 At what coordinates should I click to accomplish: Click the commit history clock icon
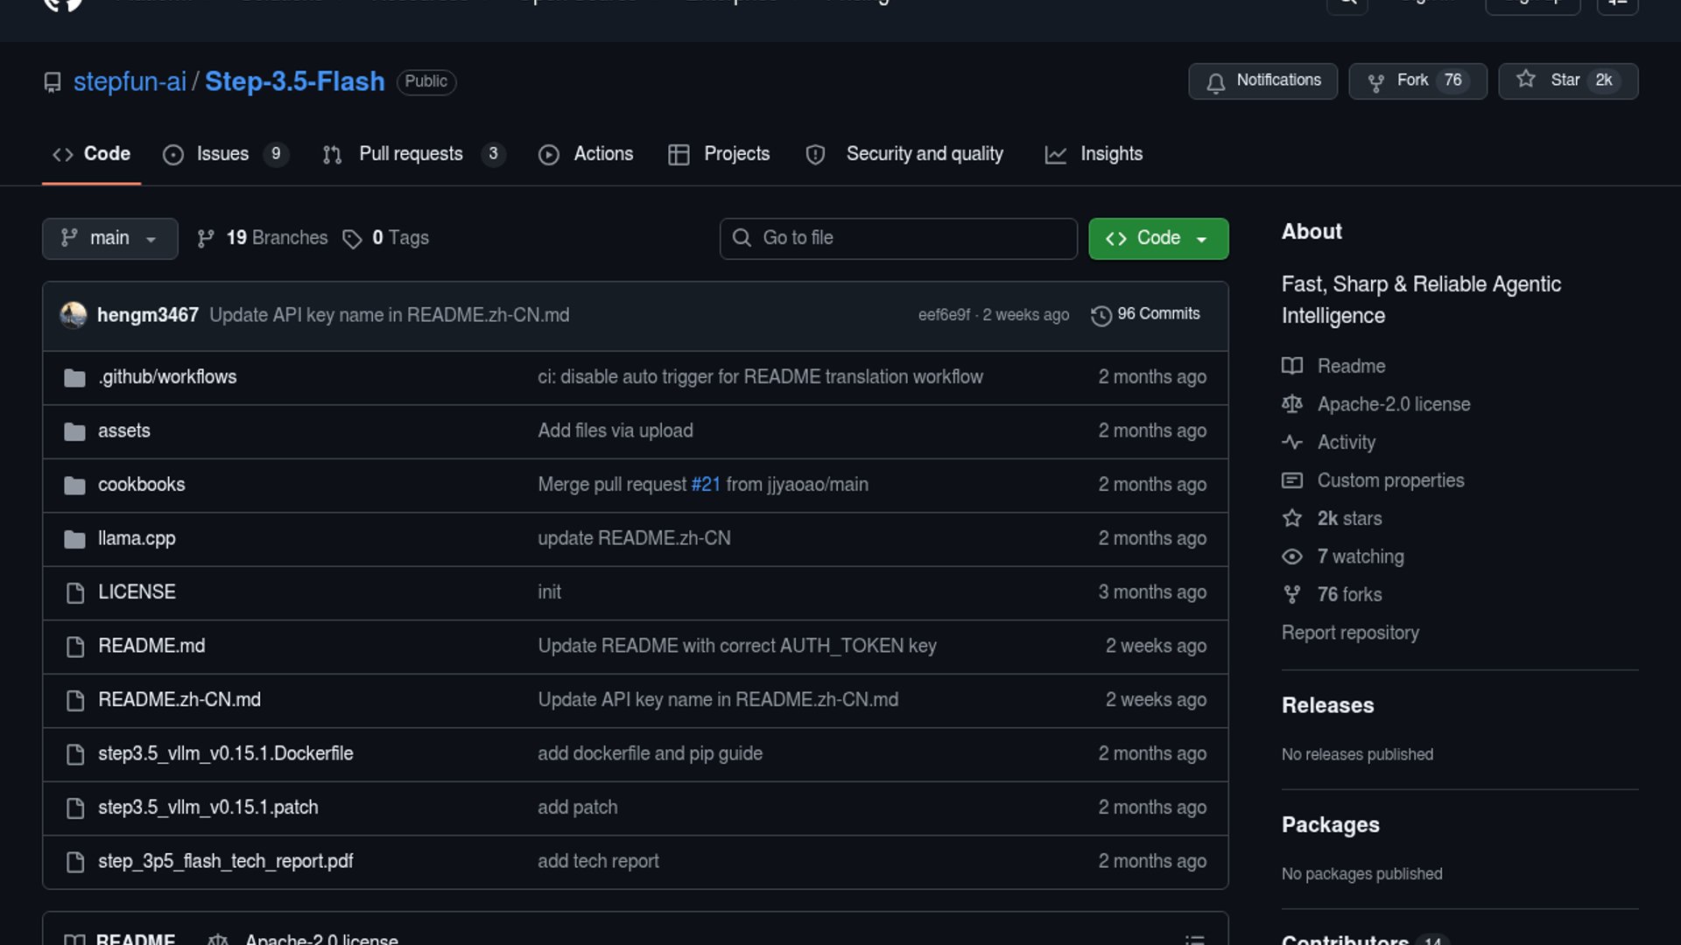click(x=1101, y=315)
